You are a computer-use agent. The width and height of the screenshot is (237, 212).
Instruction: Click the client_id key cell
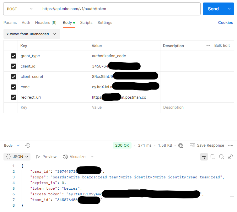click(x=53, y=66)
